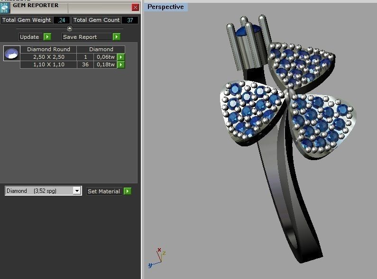Click the Total Gem Count label
377x279 pixels.
(96, 20)
